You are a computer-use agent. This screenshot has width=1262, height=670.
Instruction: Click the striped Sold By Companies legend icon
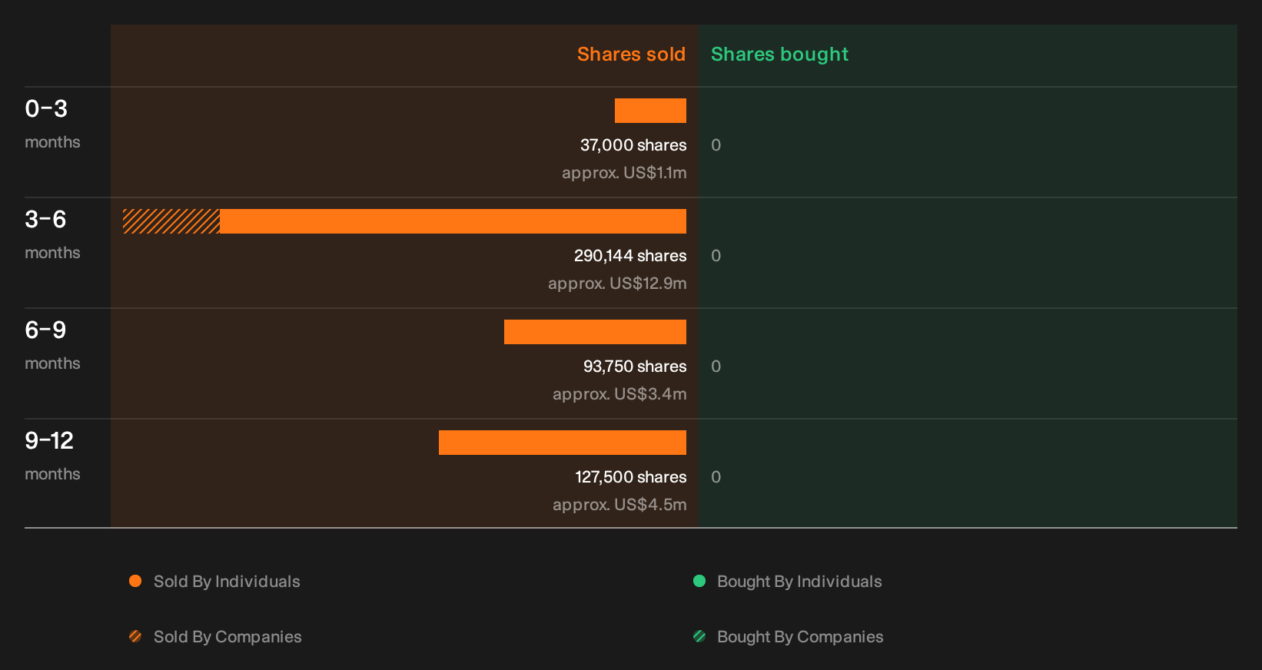click(135, 636)
